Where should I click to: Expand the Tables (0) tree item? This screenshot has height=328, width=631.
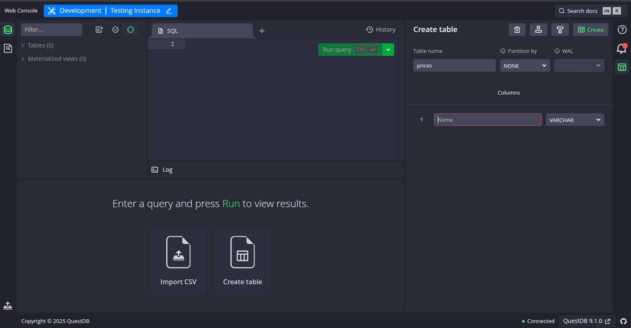(40, 45)
